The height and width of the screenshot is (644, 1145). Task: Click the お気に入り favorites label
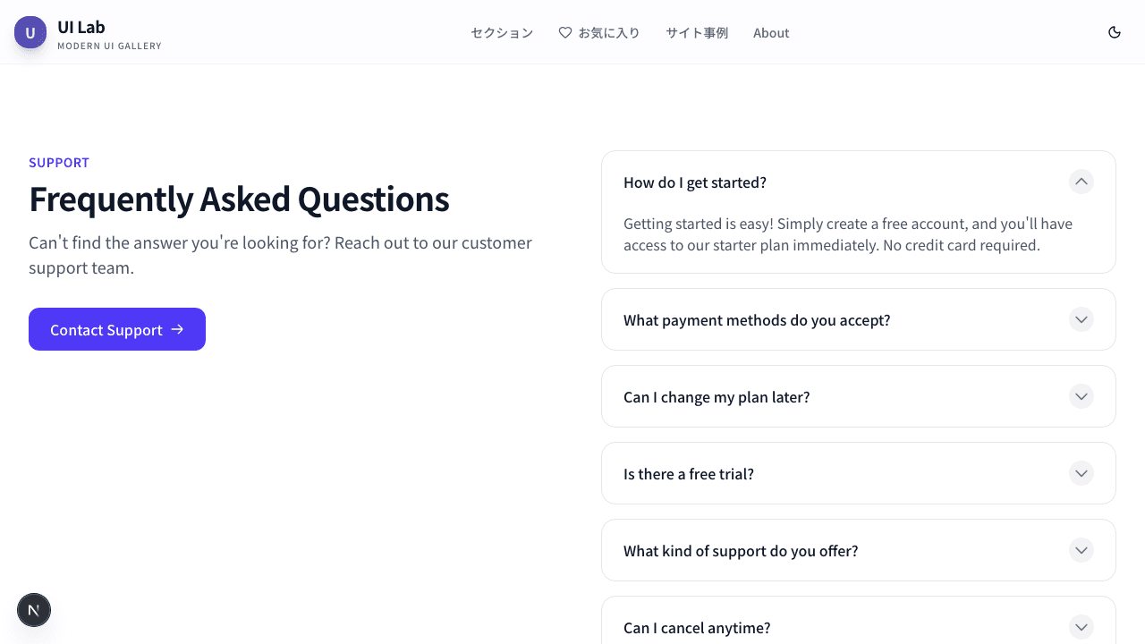(609, 33)
